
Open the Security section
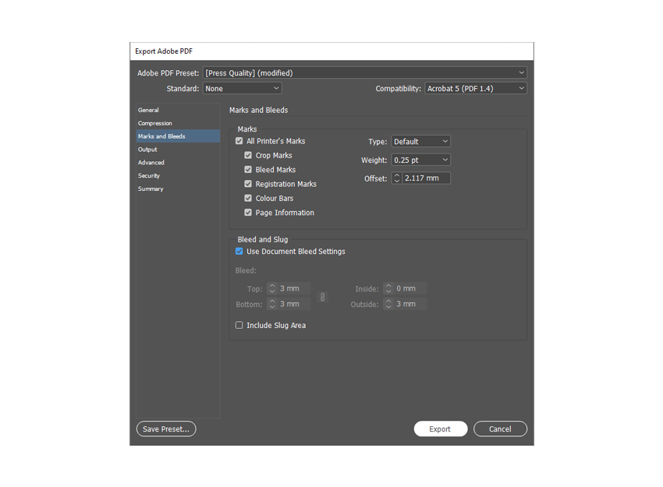click(x=178, y=175)
